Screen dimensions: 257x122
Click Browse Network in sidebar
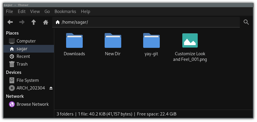pos(32,104)
